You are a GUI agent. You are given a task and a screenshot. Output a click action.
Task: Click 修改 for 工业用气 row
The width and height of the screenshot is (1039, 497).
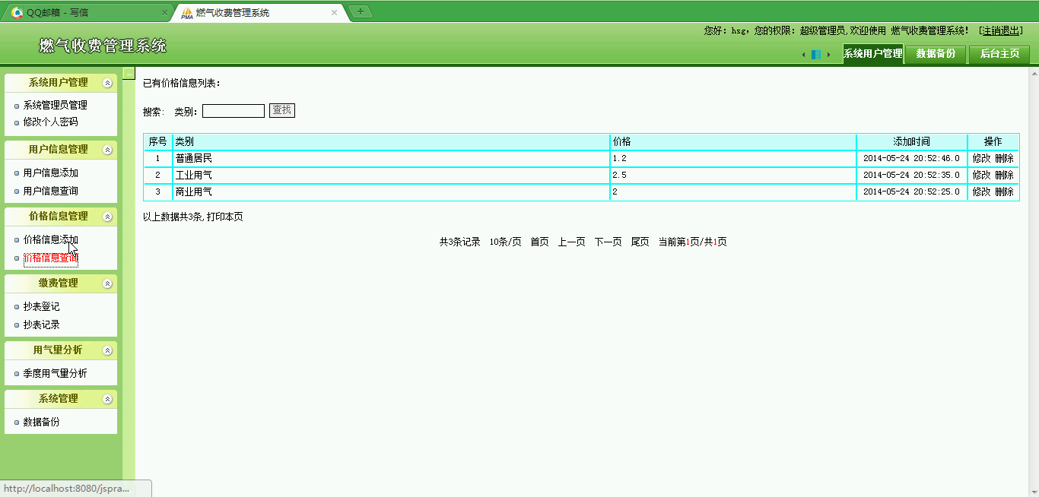pyautogui.click(x=981, y=176)
